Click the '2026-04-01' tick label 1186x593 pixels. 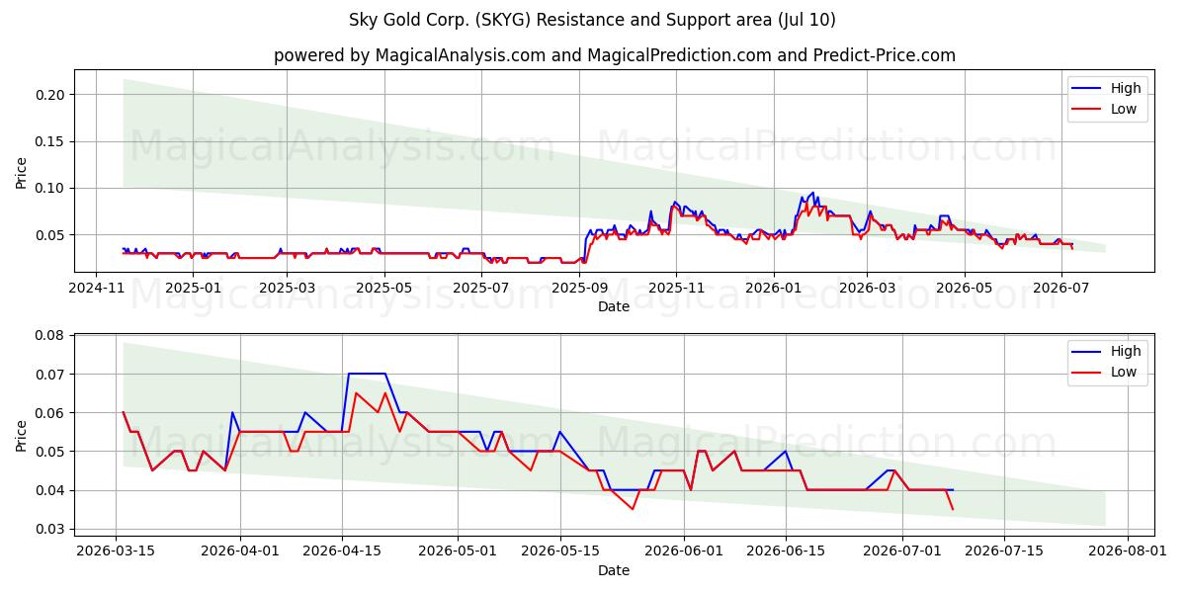240,551
